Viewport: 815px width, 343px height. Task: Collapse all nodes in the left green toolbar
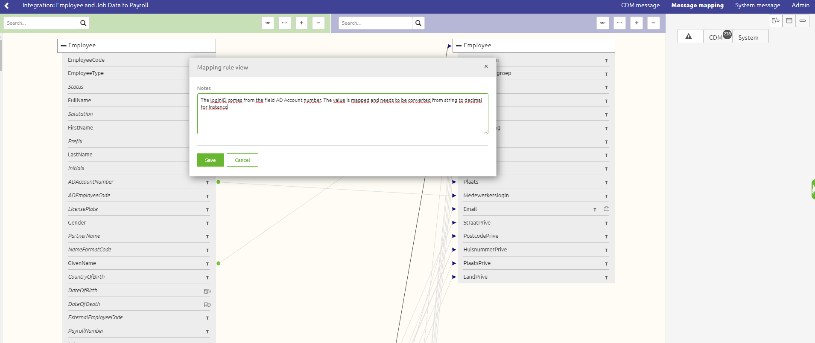pos(268,23)
